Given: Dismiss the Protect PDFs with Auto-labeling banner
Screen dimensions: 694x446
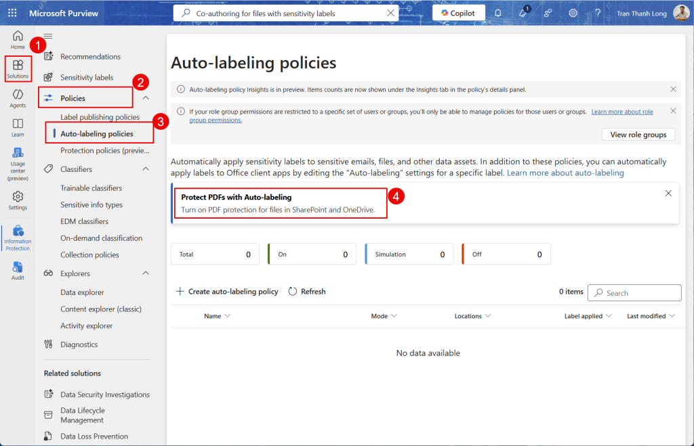Looking at the screenshot, I should [668, 194].
